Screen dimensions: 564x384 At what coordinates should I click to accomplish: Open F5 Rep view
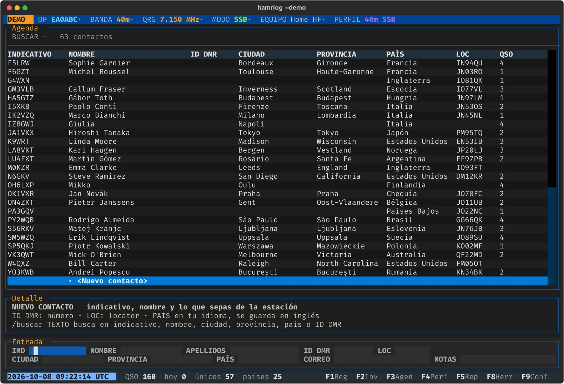[x=467, y=376]
